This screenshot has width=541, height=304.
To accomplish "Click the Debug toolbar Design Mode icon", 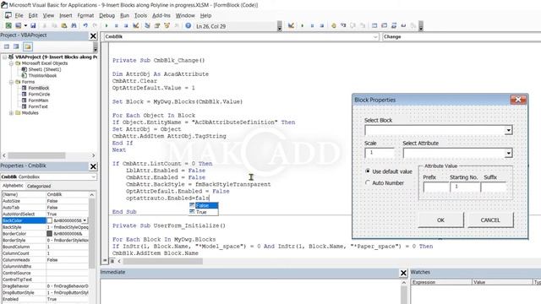I will 291,25.
